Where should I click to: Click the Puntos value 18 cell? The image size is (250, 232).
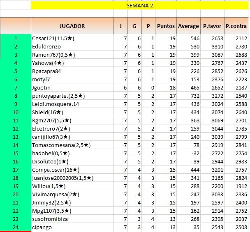[166, 88]
